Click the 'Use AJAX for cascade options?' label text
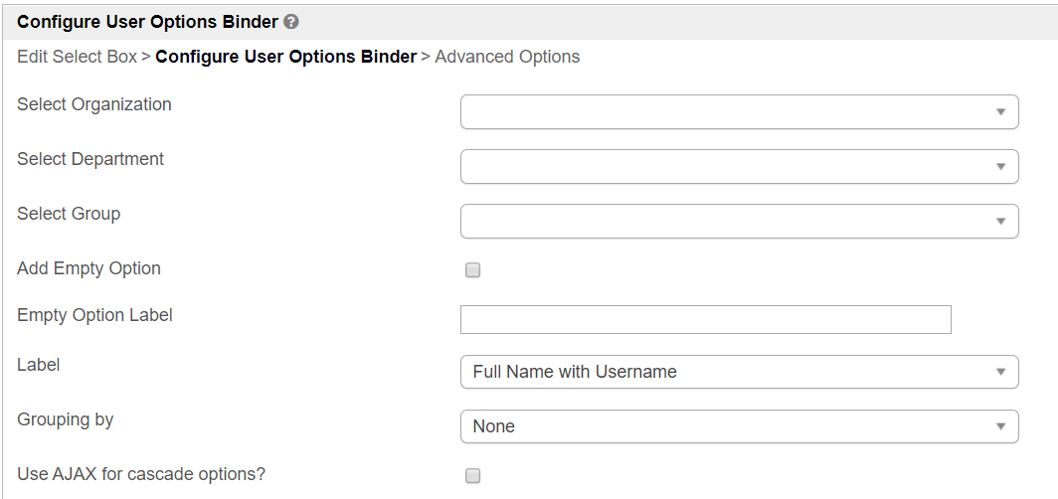Image resolution: width=1058 pixels, height=499 pixels. pos(141,474)
